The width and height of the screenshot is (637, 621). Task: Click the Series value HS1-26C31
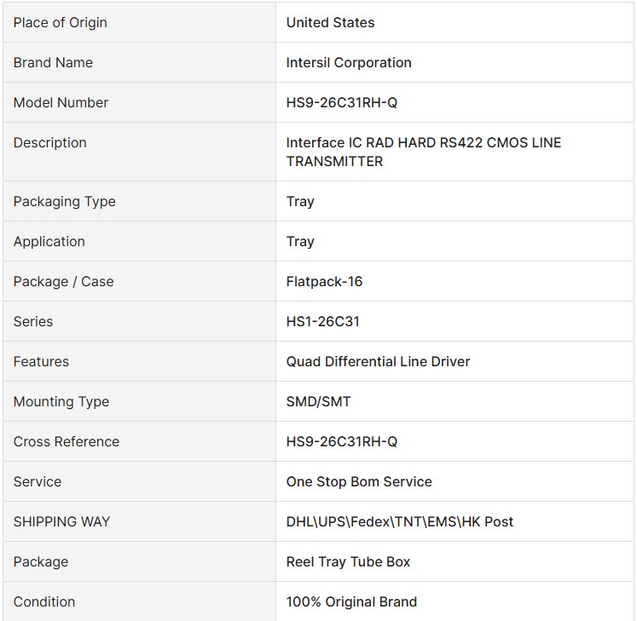click(323, 322)
